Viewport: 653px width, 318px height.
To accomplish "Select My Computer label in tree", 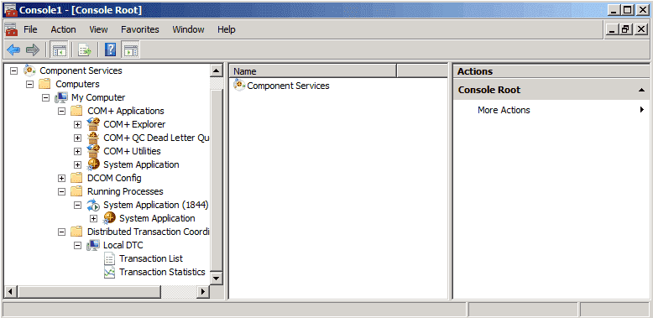I will (x=98, y=97).
